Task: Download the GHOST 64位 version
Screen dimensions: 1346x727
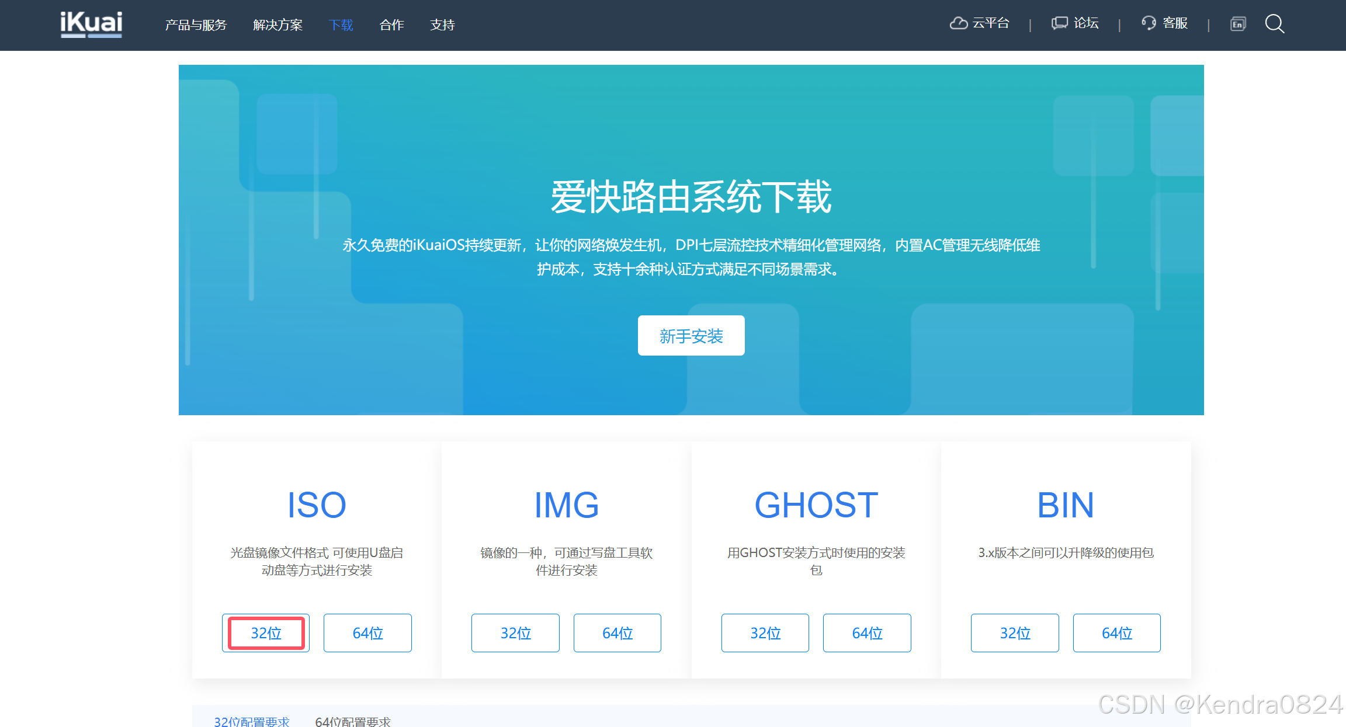Action: [867, 633]
